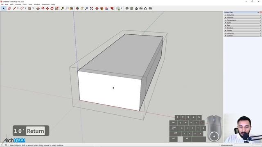The width and height of the screenshot is (262, 147).
Task: Click the Send to LayOut icon
Action: pos(106,8)
